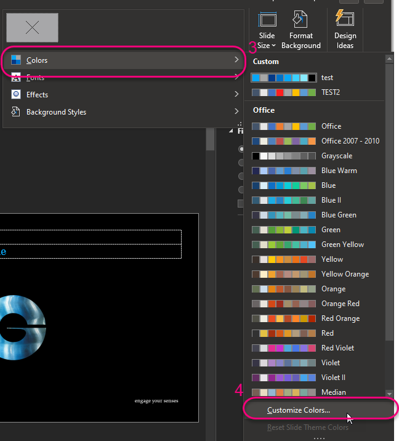399x441 pixels.
Task: Choose the Orange color theme
Action: point(315,289)
